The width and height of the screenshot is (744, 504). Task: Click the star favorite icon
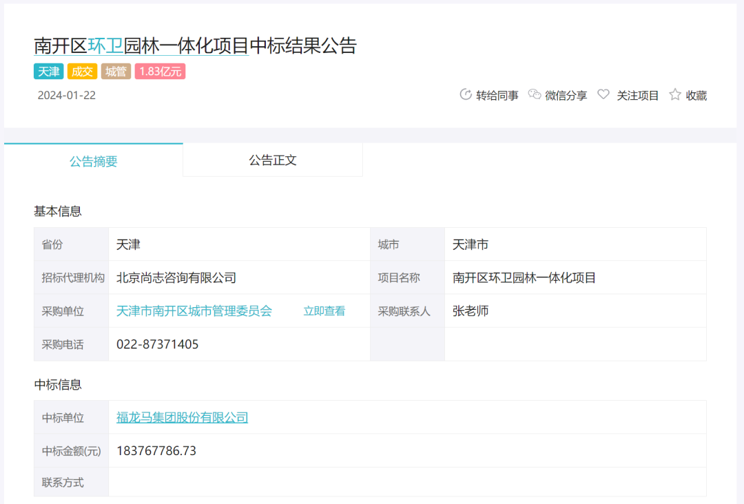coord(674,94)
